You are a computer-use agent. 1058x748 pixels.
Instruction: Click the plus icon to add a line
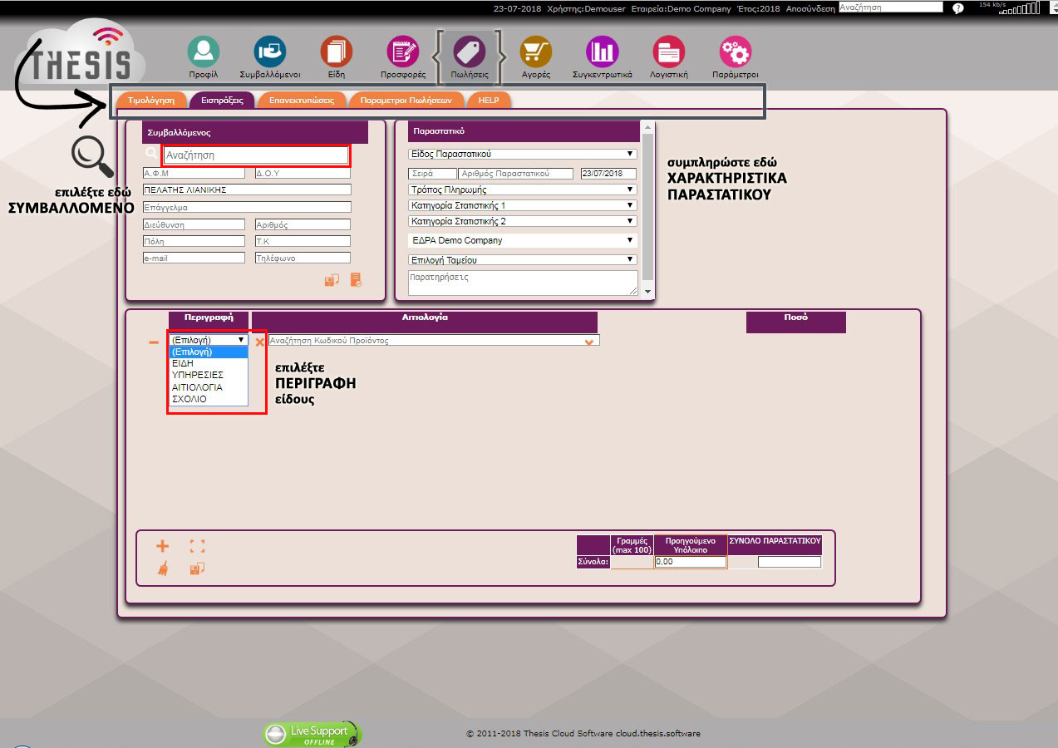(x=162, y=546)
